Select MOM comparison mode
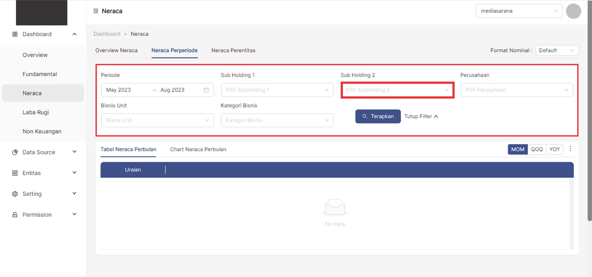592x277 pixels. click(517, 149)
